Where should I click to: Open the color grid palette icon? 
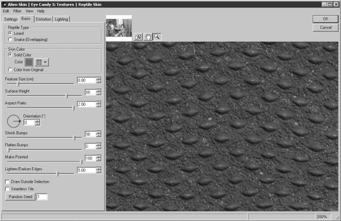38,62
